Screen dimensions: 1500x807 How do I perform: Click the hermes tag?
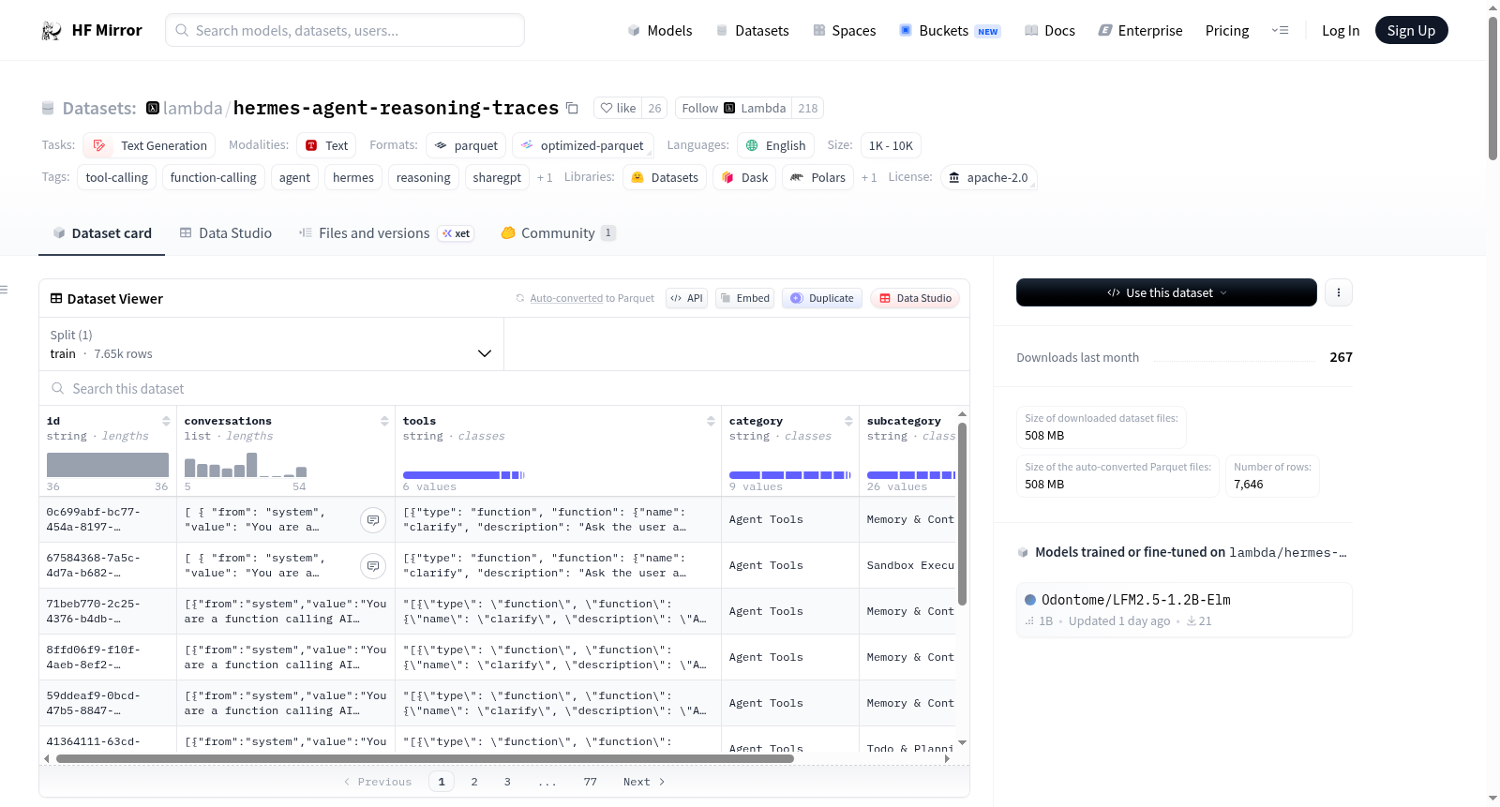tap(353, 177)
